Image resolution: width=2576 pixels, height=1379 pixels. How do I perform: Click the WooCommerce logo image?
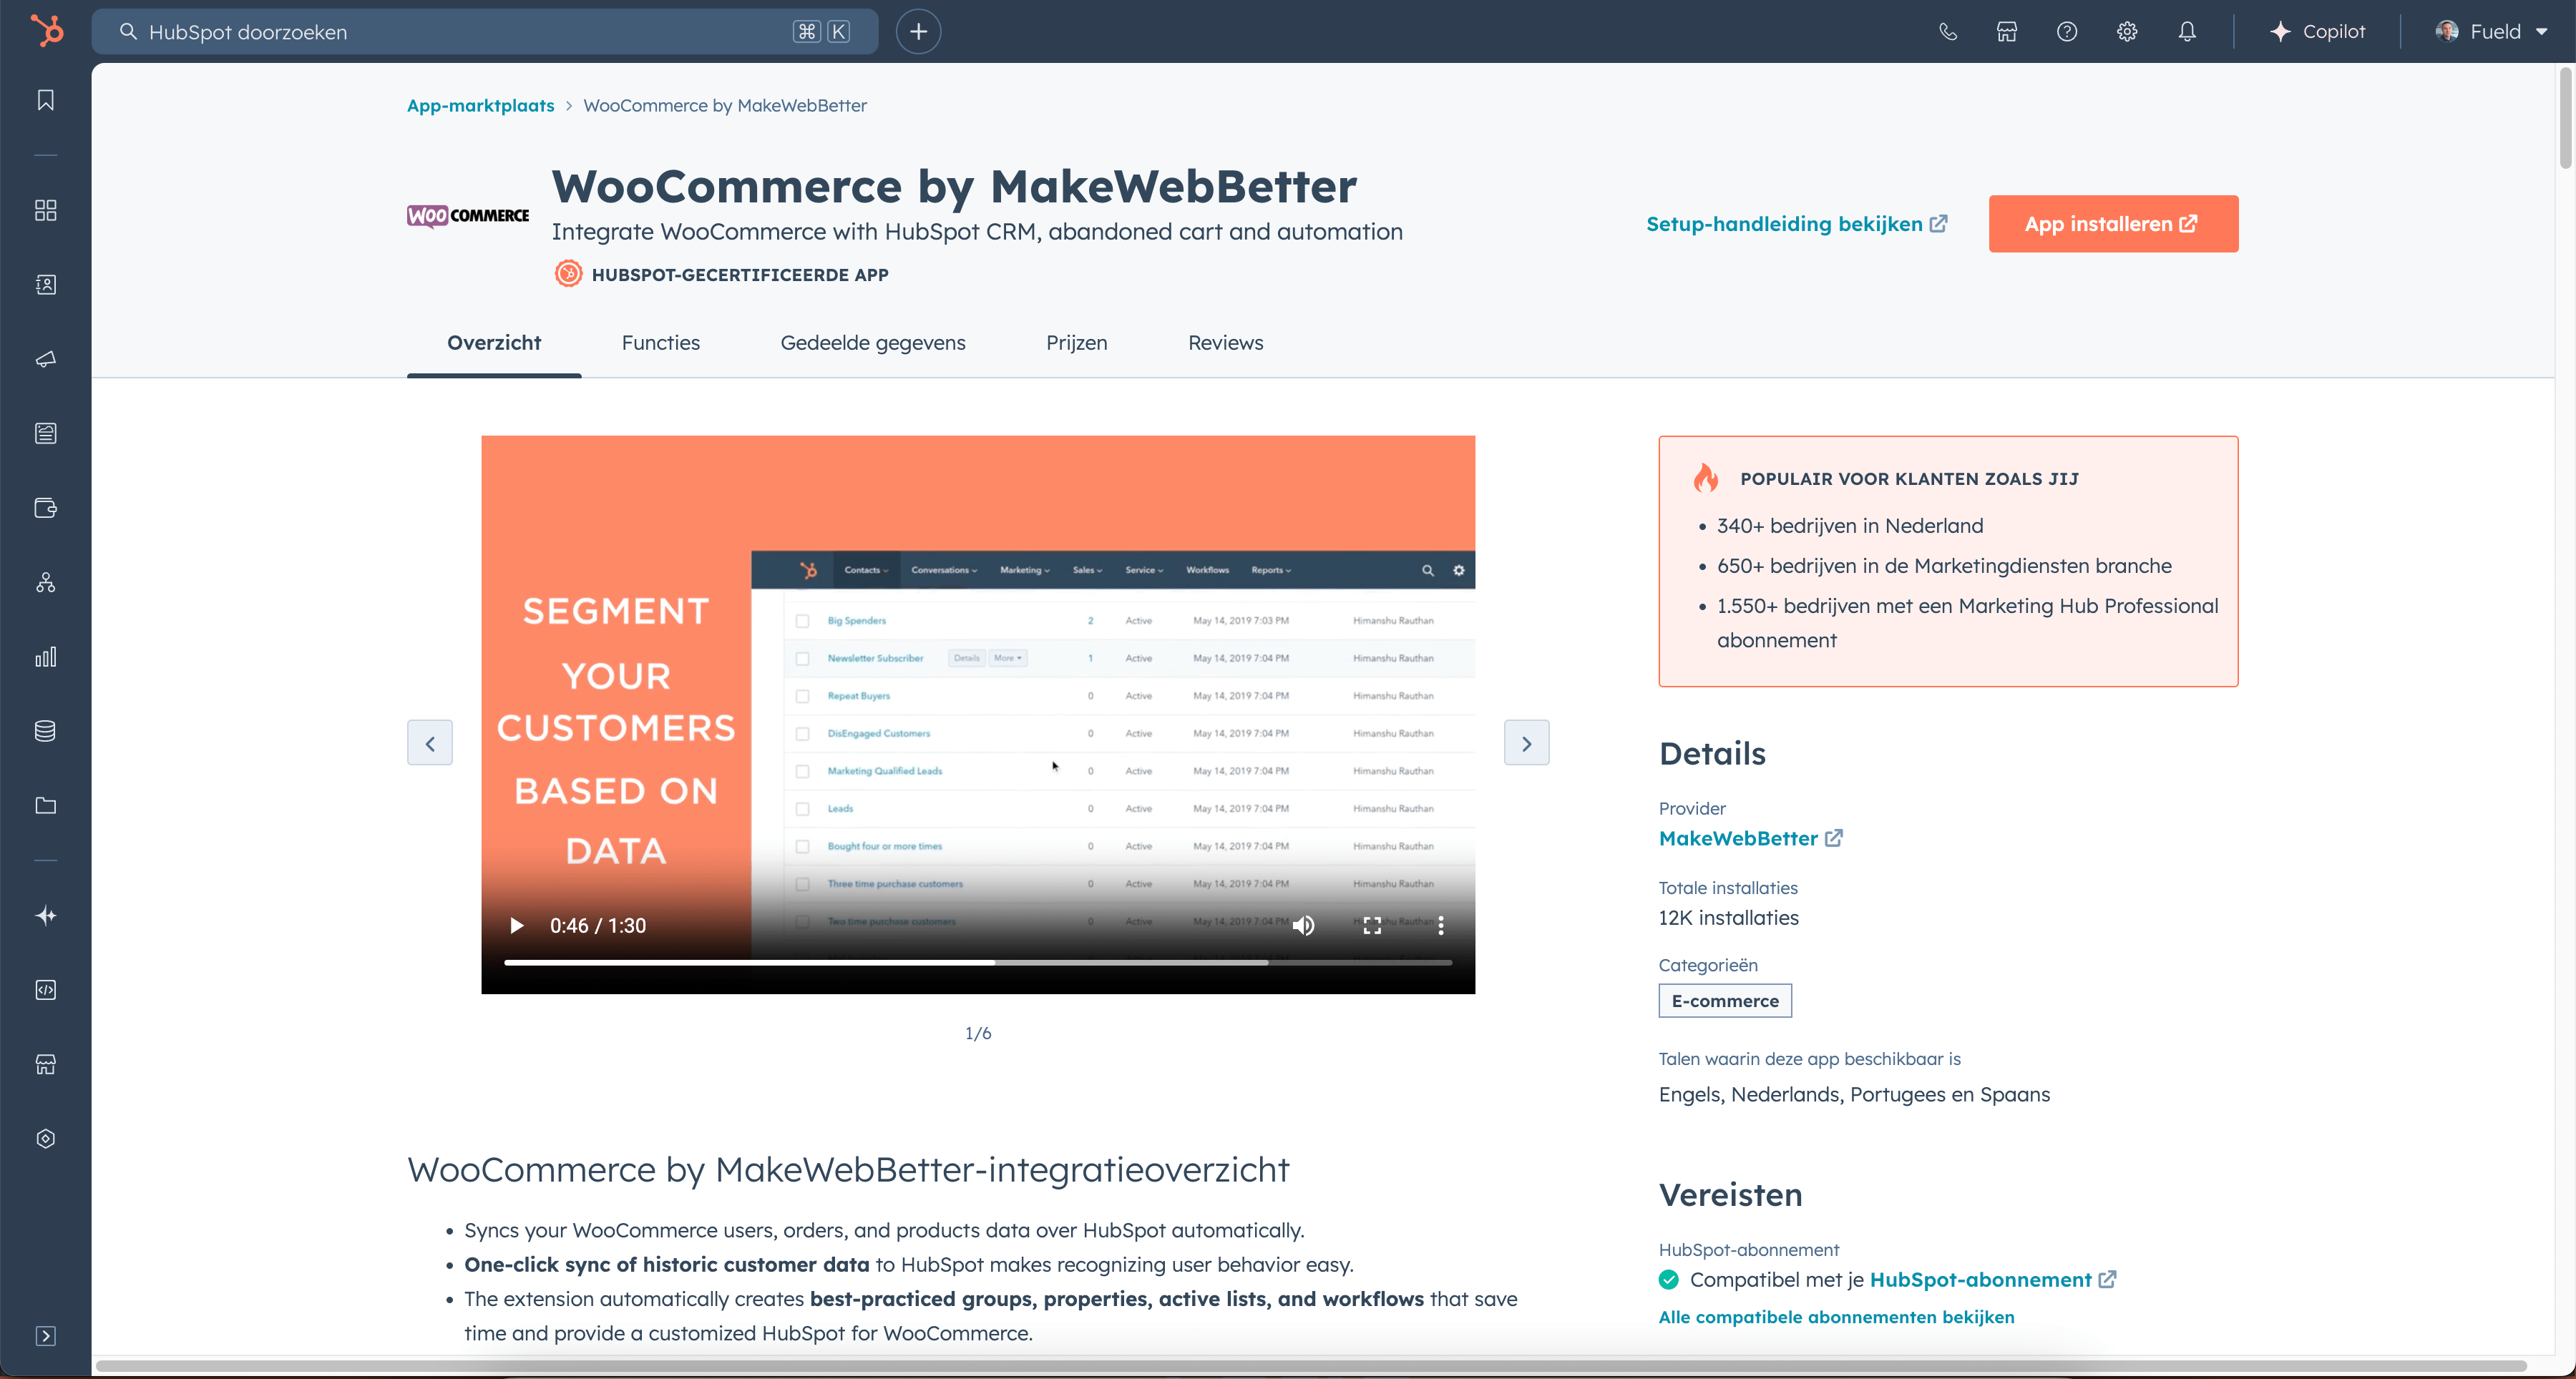tap(468, 215)
